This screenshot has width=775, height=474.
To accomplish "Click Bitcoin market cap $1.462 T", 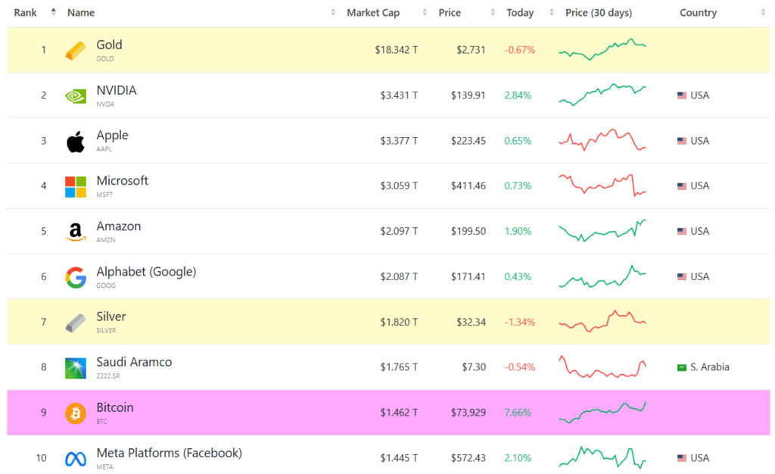I will 399,413.
